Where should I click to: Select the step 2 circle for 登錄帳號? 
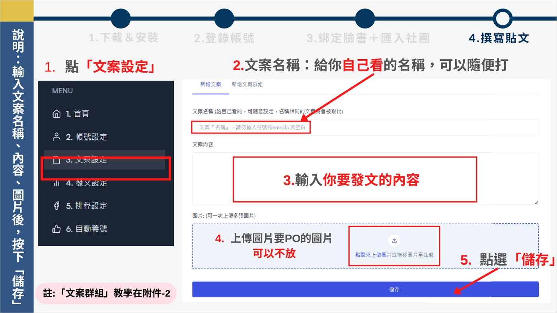click(x=224, y=19)
